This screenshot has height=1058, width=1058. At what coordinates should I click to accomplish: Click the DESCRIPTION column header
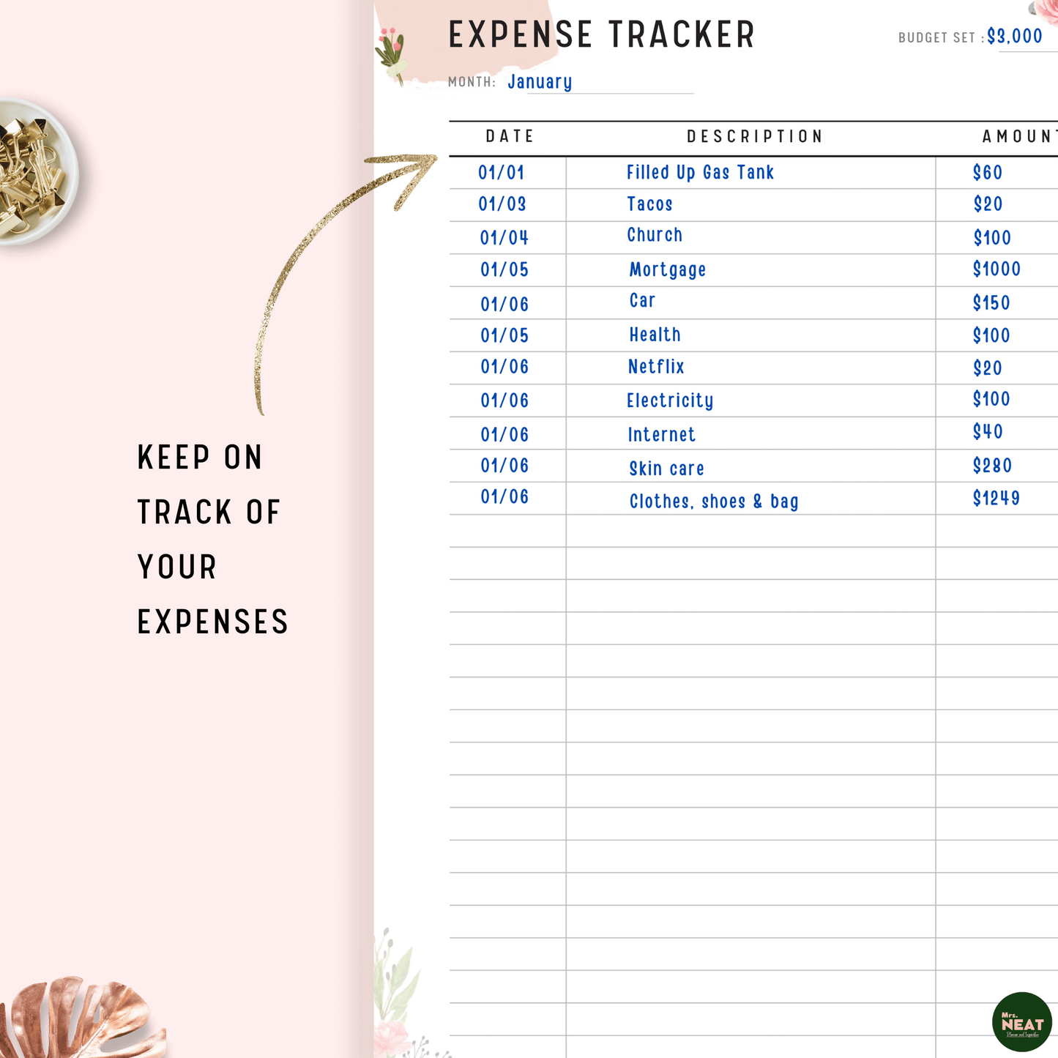755,137
